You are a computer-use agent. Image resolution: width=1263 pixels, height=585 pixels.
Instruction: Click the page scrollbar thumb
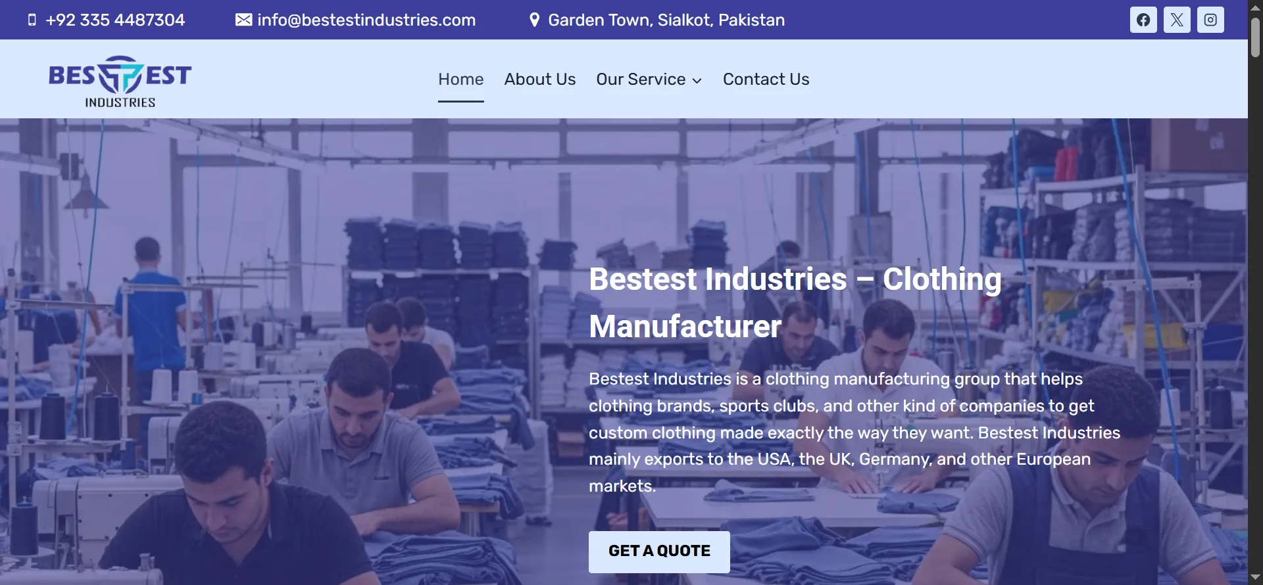point(1255,37)
